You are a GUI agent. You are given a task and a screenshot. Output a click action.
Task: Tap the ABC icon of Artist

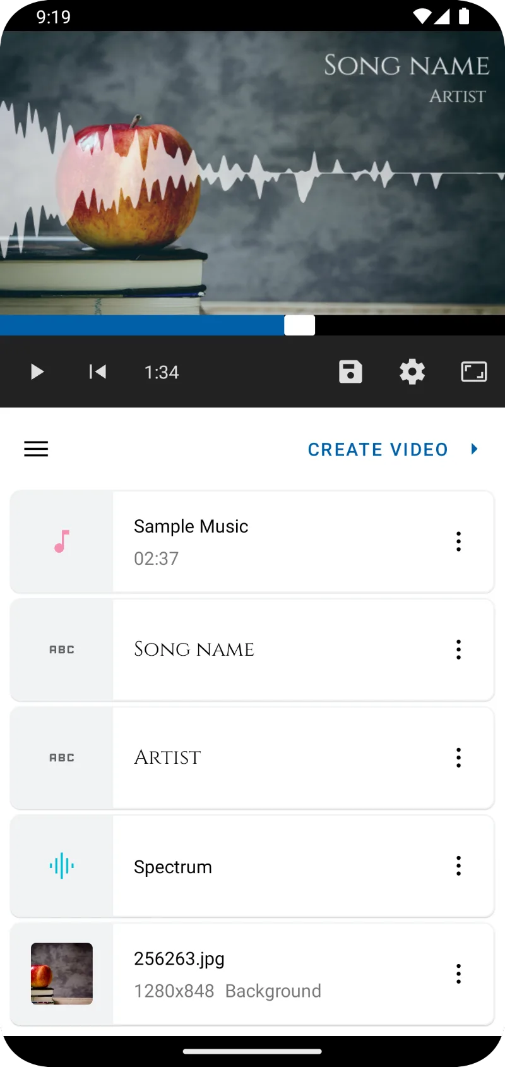click(62, 757)
